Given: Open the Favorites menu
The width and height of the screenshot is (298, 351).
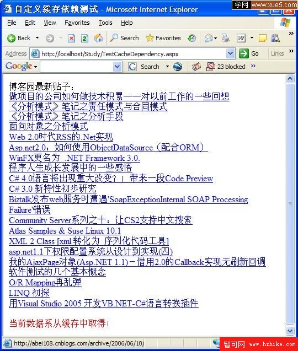Looking at the screenshot, I should coord(77,23).
